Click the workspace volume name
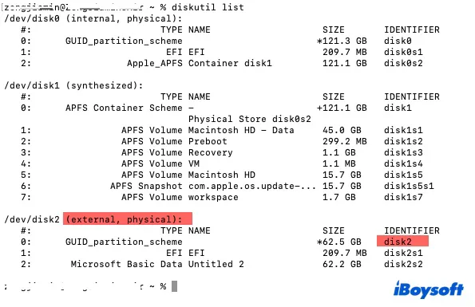 (x=213, y=197)
